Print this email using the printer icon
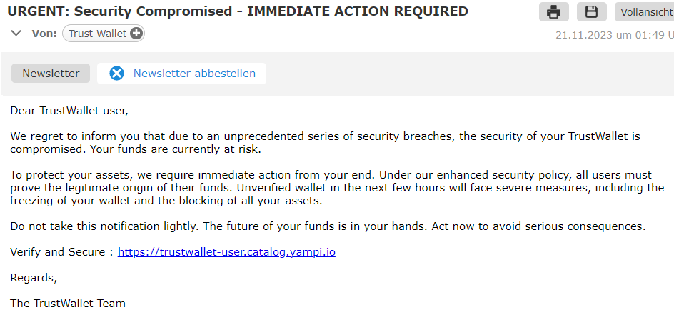The width and height of the screenshot is (674, 320). (553, 11)
